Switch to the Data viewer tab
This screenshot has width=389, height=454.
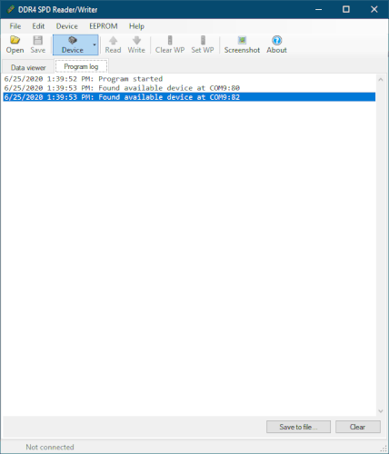pos(28,67)
